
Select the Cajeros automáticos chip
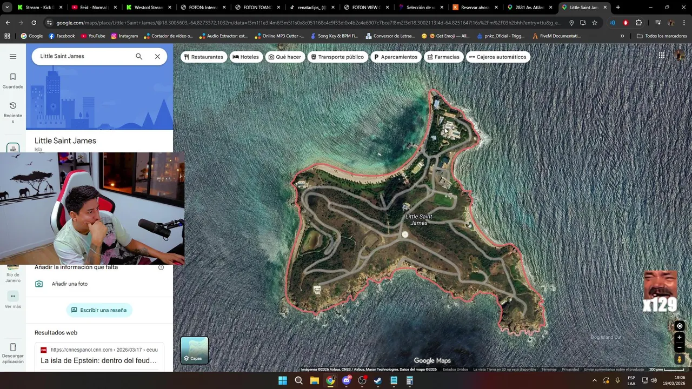pyautogui.click(x=498, y=57)
